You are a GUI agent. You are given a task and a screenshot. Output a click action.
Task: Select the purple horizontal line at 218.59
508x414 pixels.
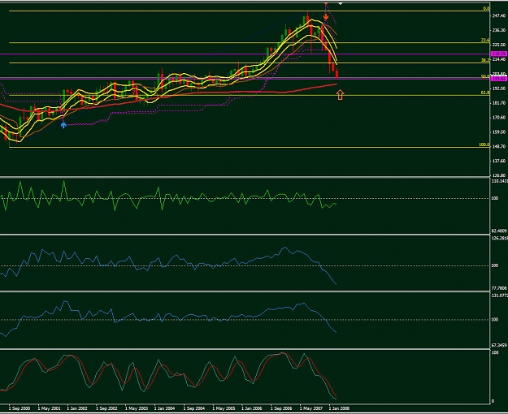point(245,54)
